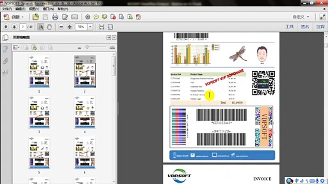Click the edit document pencil icon

coord(65,17)
